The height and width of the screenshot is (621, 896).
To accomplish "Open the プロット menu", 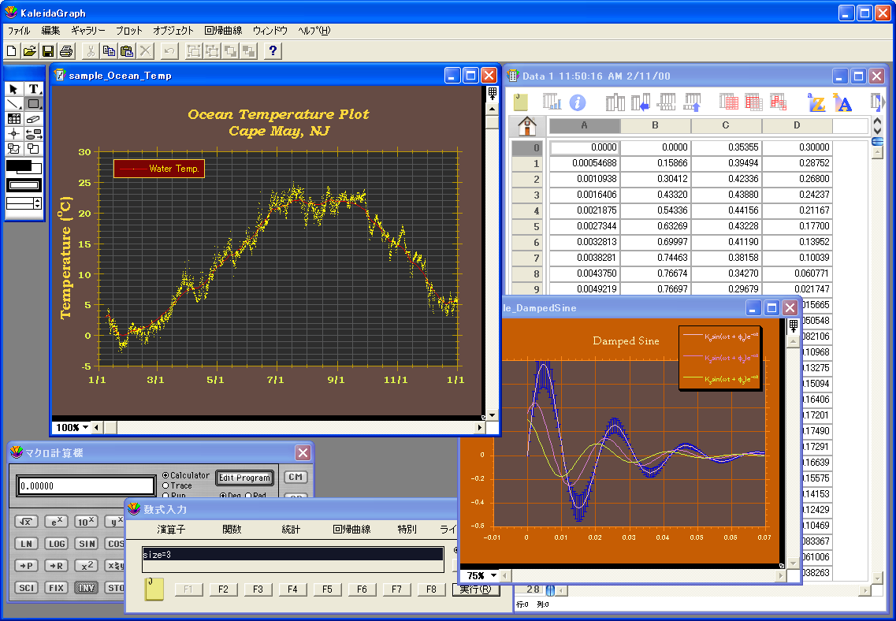I will point(129,30).
